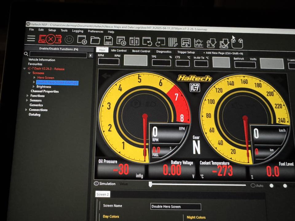This screenshot has height=221, width=295.
Task: Open the Preferences menu
Action: [96, 31]
